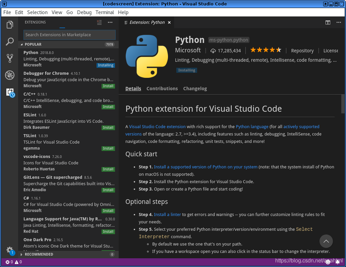Image resolution: width=346 pixels, height=267 pixels.
Task: Click the ms-python.python identifier badge
Action: click(229, 40)
